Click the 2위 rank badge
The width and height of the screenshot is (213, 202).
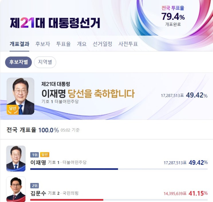click(x=34, y=185)
